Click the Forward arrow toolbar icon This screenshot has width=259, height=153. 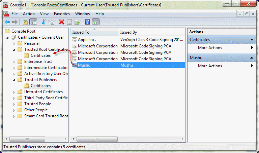15,22
